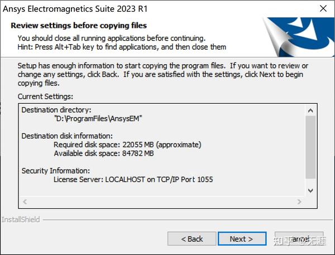Click the Required disk space line
This screenshot has height=255, width=335.
point(127,145)
